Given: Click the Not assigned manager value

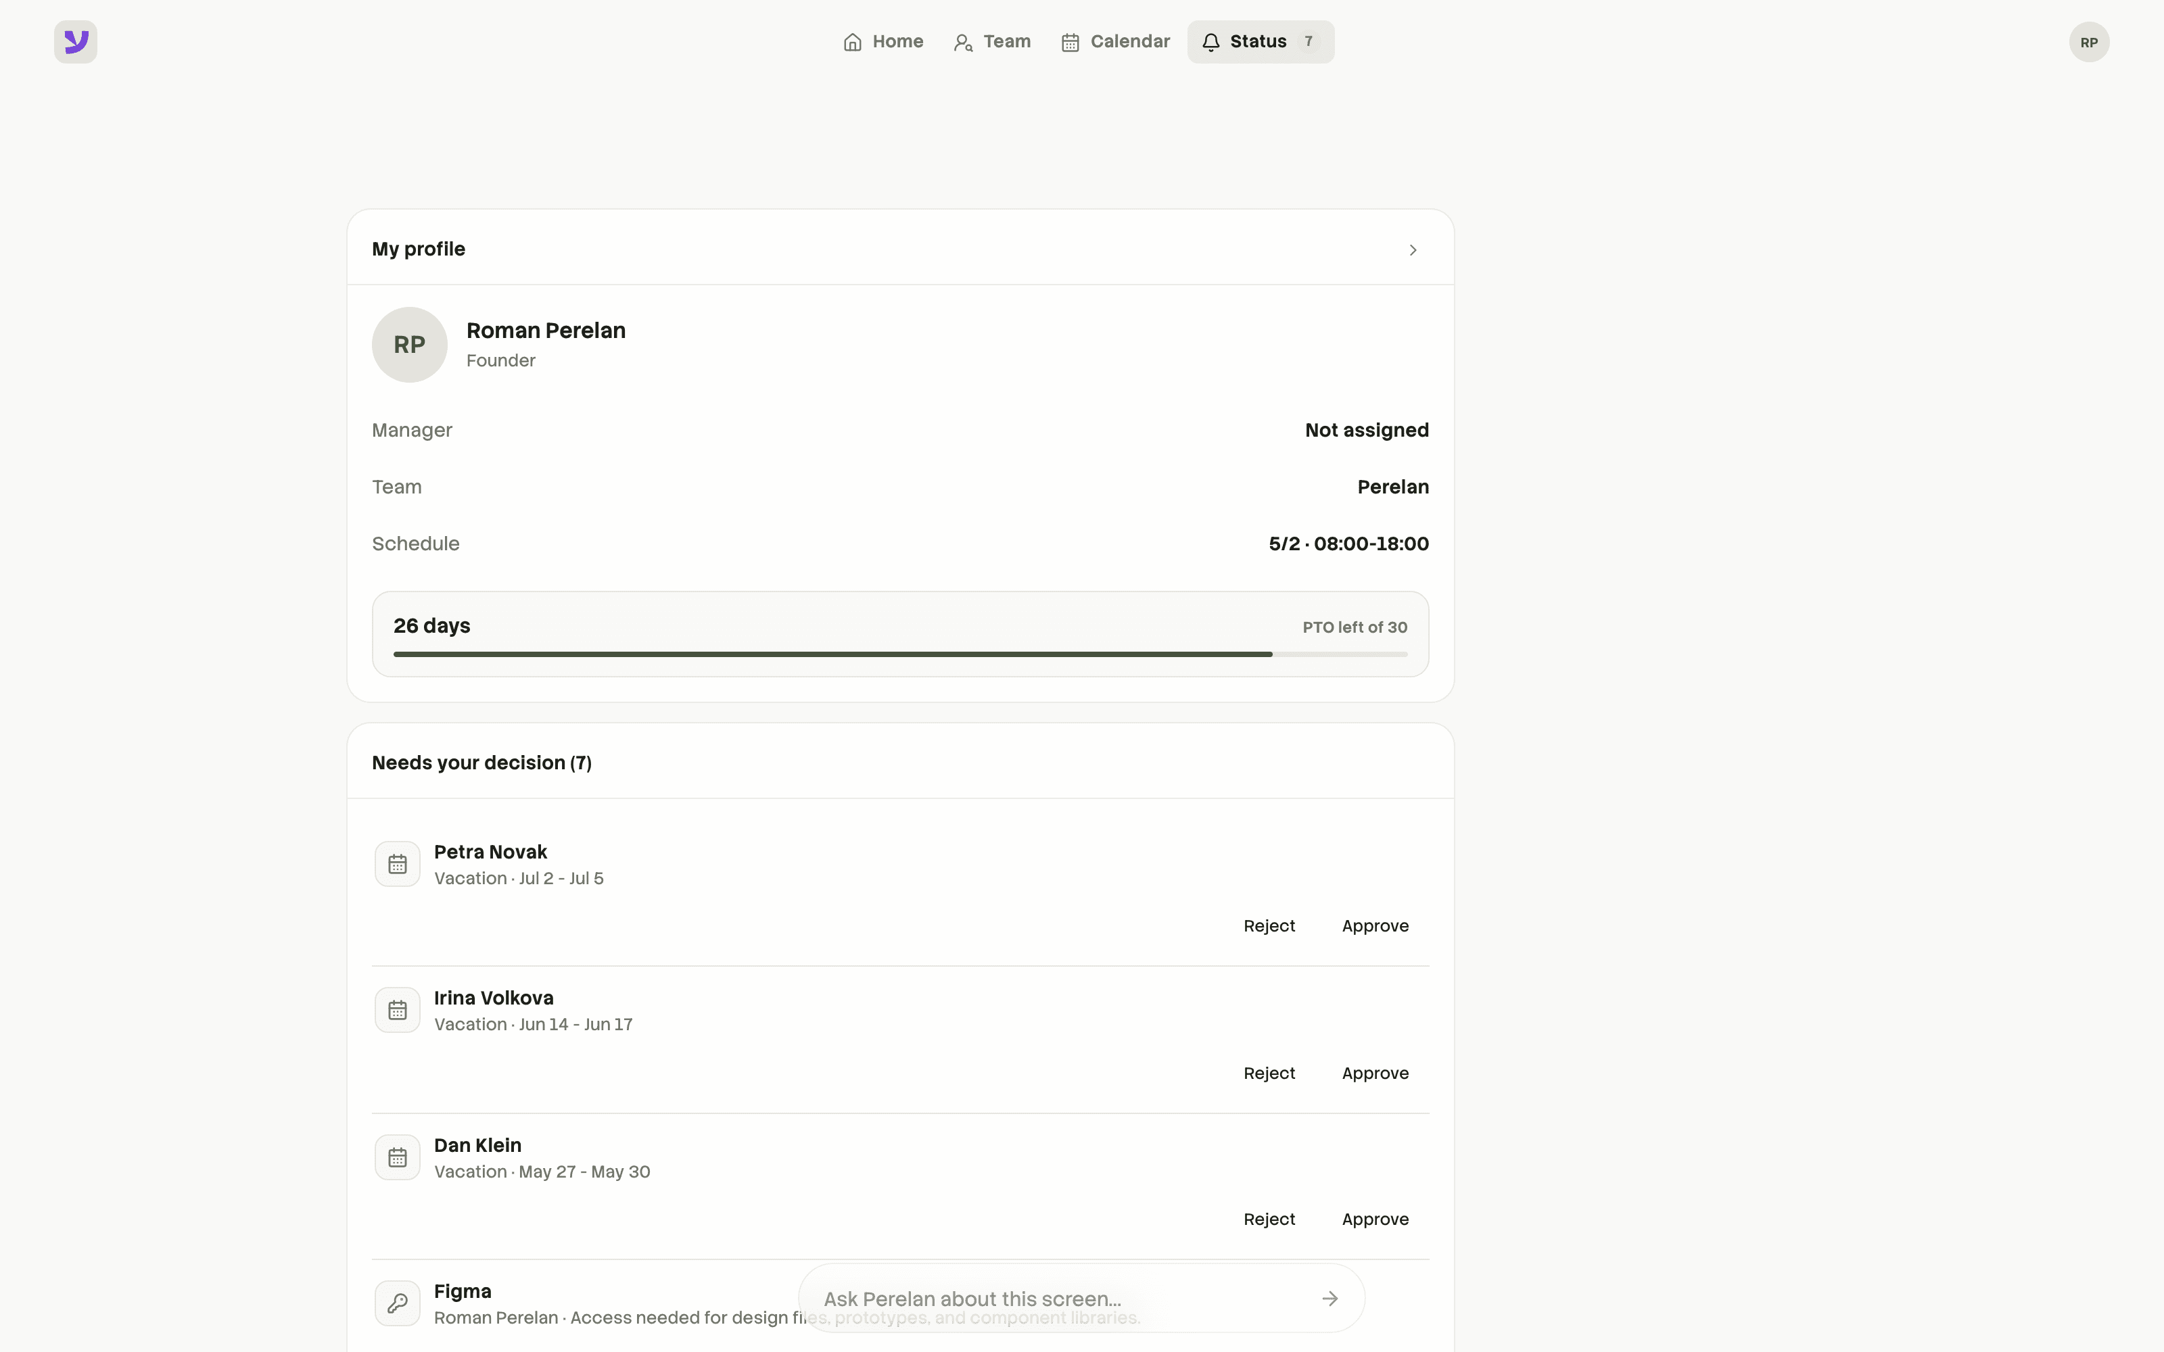Looking at the screenshot, I should coord(1366,430).
